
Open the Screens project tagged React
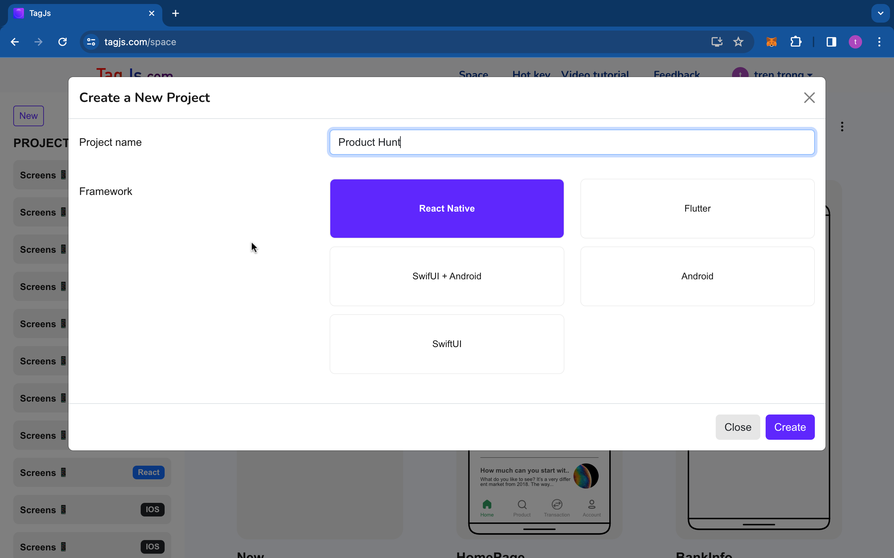[92, 472]
